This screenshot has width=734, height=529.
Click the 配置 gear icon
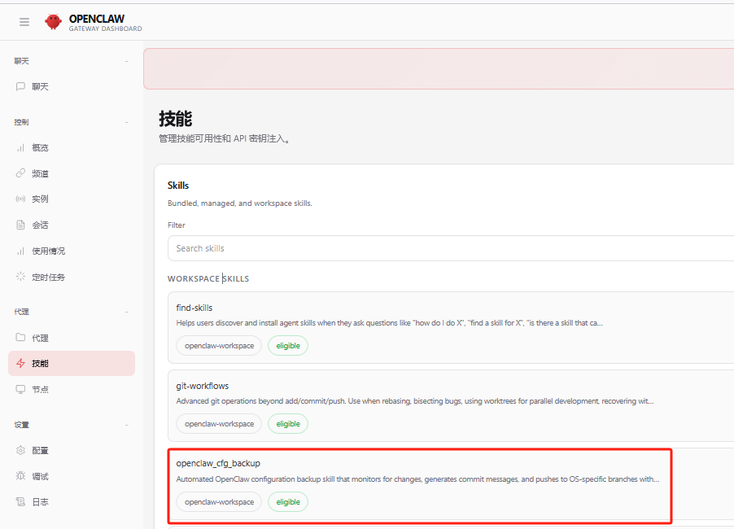tap(21, 450)
